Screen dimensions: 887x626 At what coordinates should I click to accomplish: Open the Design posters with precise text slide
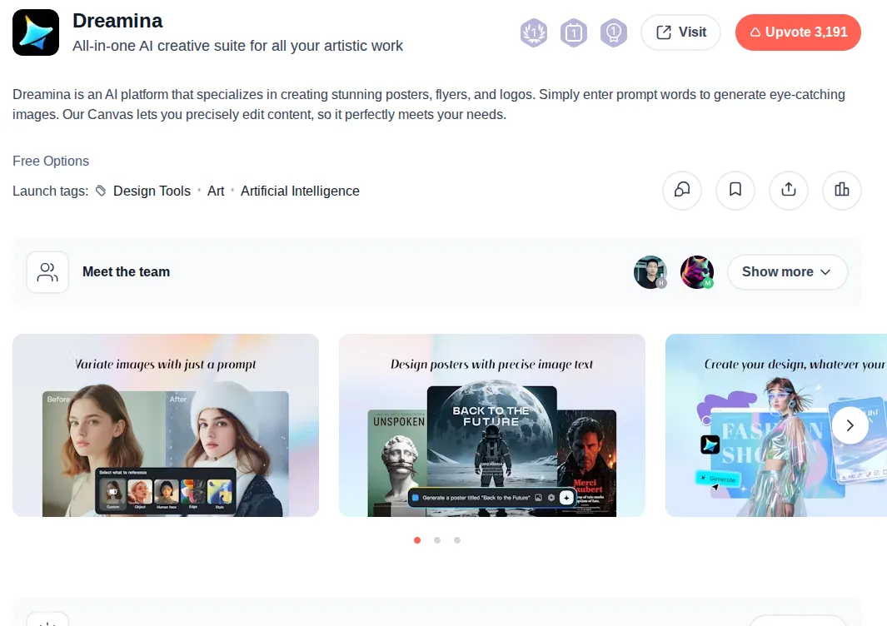pos(492,425)
